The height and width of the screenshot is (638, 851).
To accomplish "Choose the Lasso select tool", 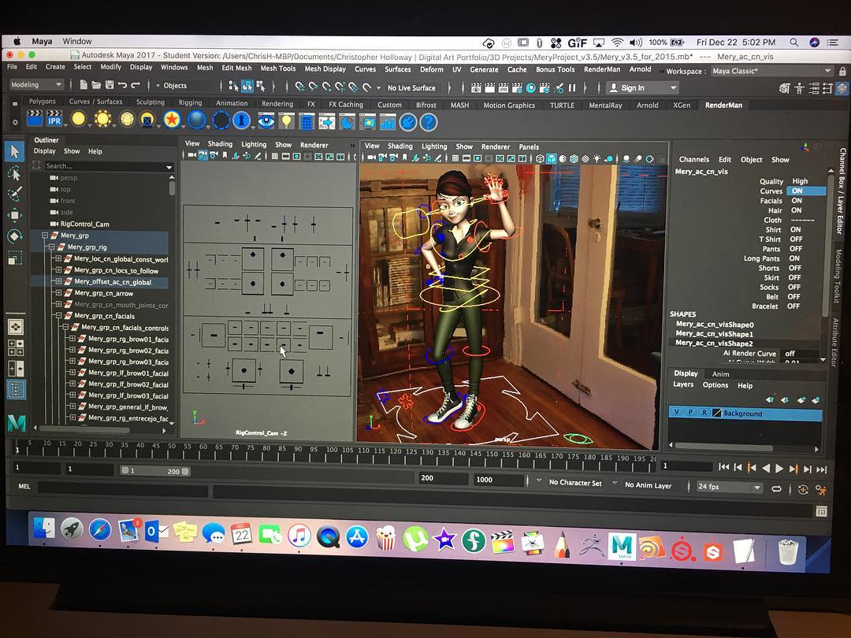I will [x=15, y=172].
